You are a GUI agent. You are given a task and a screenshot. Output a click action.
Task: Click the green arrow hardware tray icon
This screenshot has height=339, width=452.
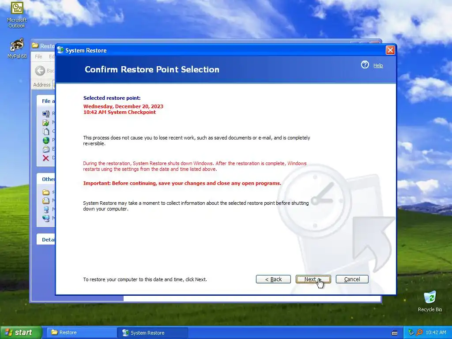411,332
